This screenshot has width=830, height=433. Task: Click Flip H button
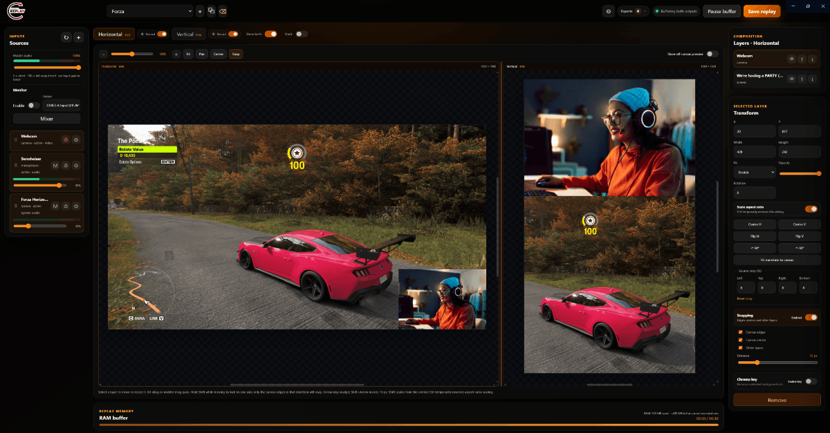755,235
